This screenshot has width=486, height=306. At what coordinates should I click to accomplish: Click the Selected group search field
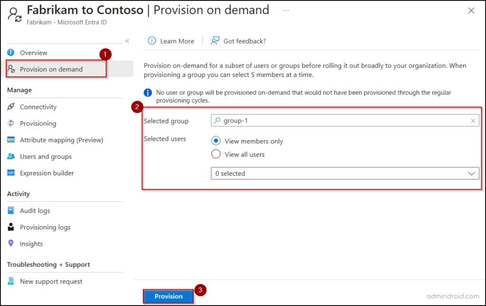pyautogui.click(x=332, y=120)
